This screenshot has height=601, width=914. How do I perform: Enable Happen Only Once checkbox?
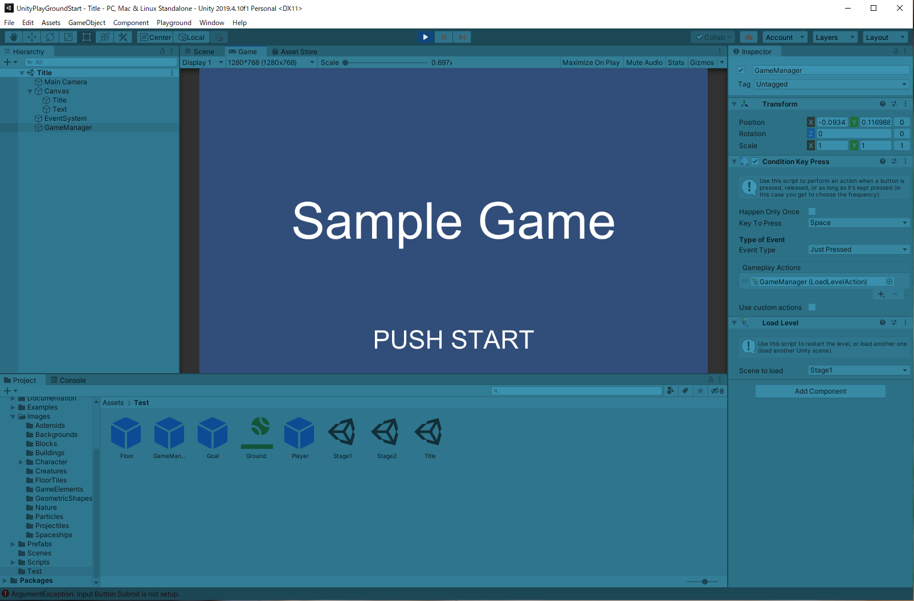point(812,211)
